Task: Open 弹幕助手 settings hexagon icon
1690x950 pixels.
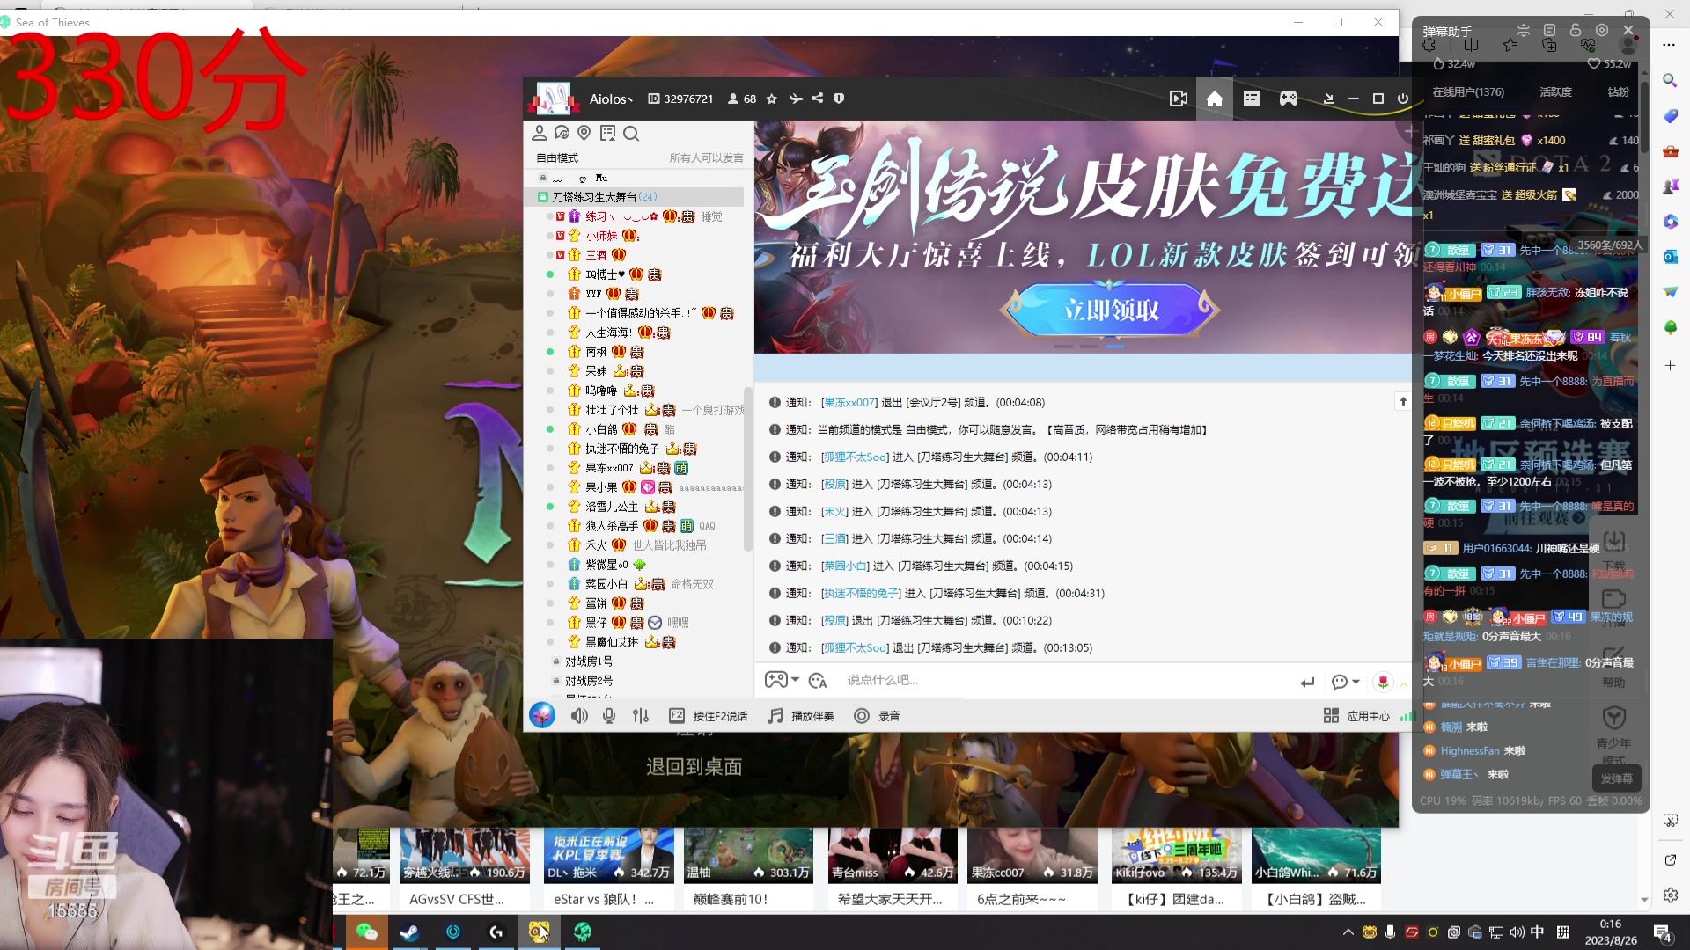Action: 1602,30
